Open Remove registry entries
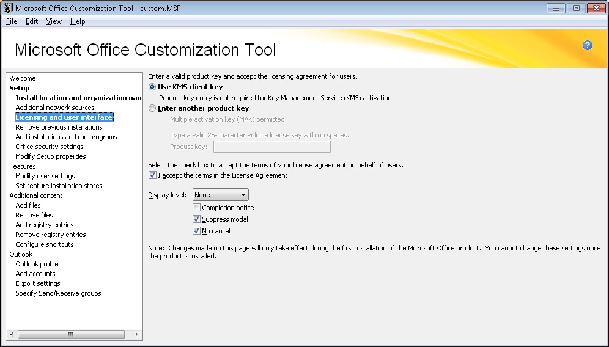 click(51, 235)
